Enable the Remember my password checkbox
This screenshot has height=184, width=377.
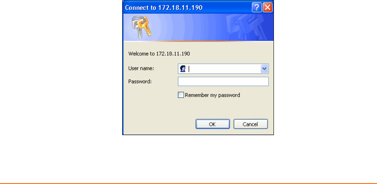coord(181,95)
